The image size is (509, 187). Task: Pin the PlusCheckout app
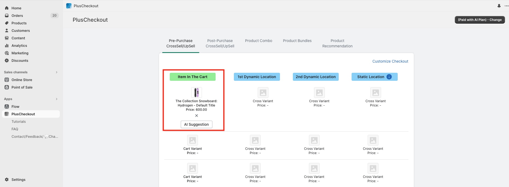click(x=499, y=6)
